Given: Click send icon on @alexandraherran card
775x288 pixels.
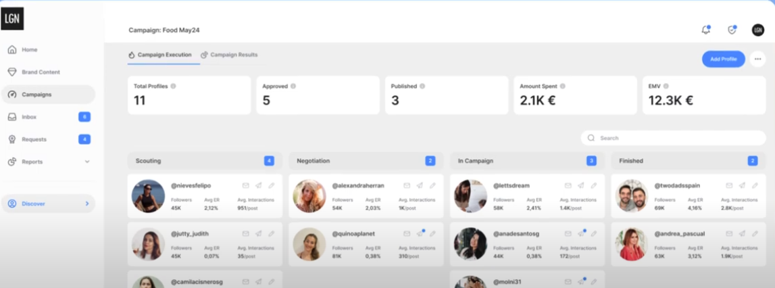Looking at the screenshot, I should point(420,185).
